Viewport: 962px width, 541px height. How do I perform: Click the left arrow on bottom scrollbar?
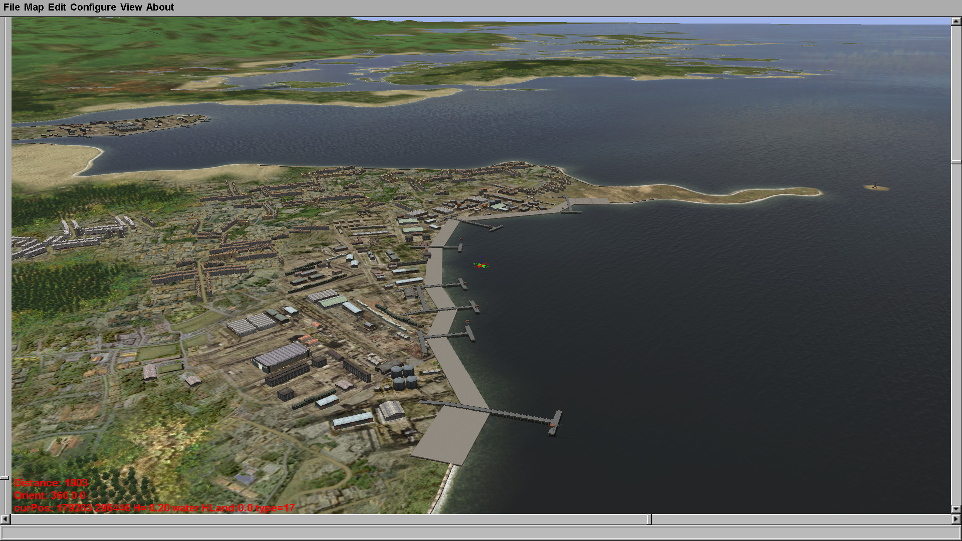point(5,519)
